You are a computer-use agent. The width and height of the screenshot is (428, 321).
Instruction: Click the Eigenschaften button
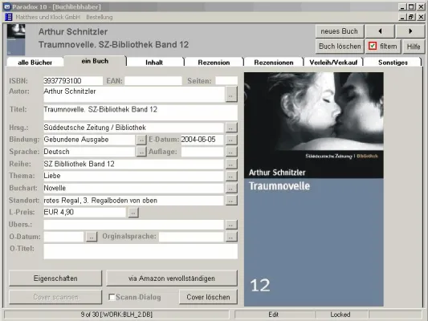[55, 278]
